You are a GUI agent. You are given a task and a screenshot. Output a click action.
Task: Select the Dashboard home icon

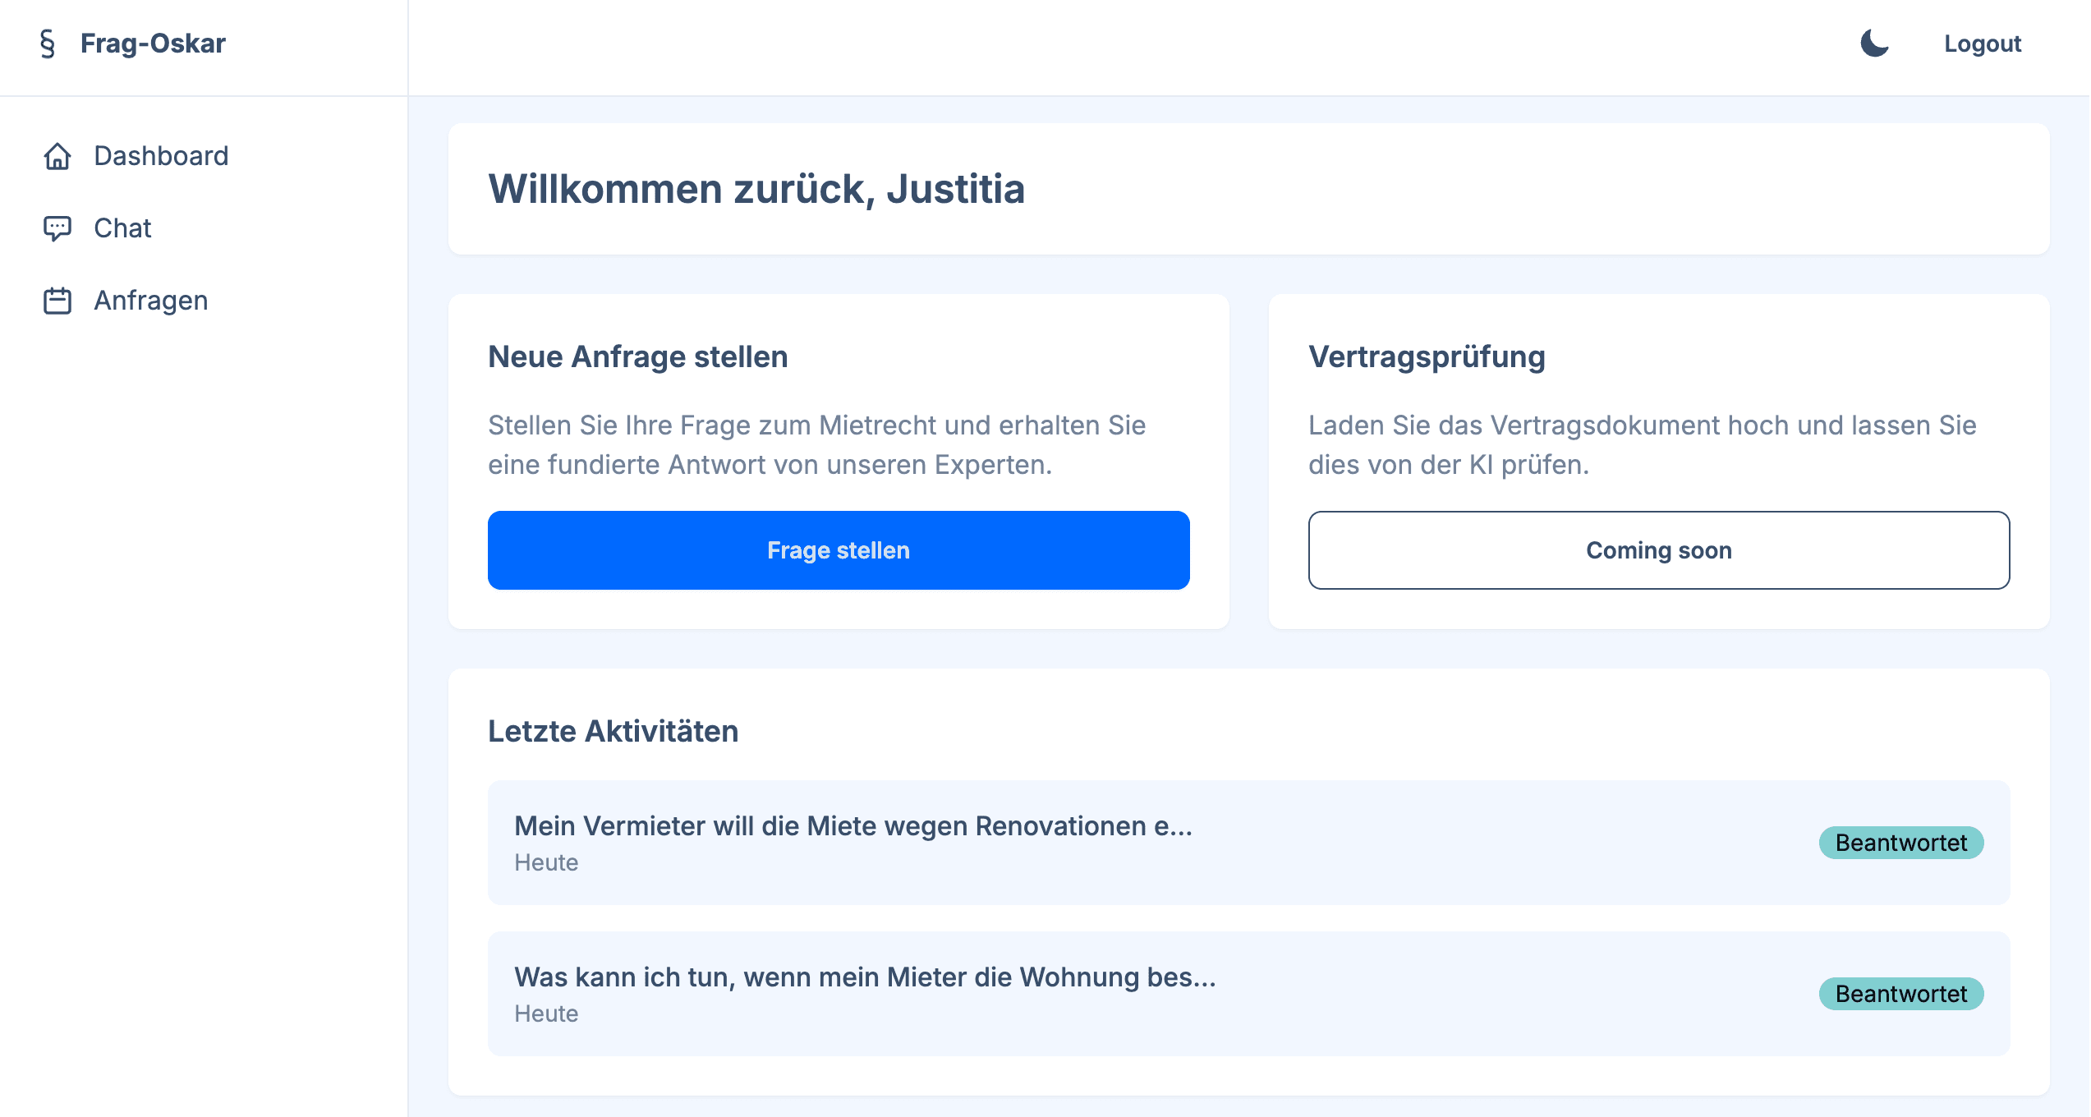click(x=57, y=156)
